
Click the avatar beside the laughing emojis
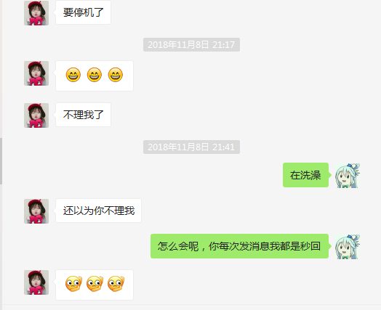[36, 73]
